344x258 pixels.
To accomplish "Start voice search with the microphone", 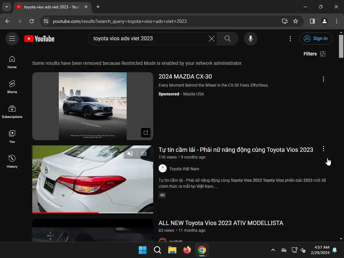I will (250, 39).
